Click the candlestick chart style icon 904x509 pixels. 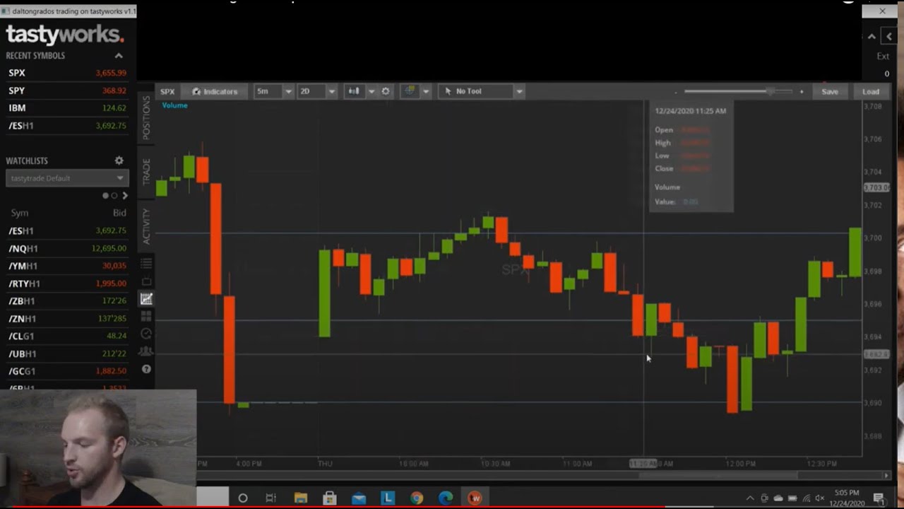click(354, 91)
